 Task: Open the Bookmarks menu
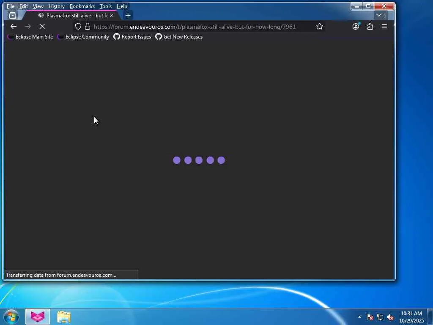click(x=82, y=6)
